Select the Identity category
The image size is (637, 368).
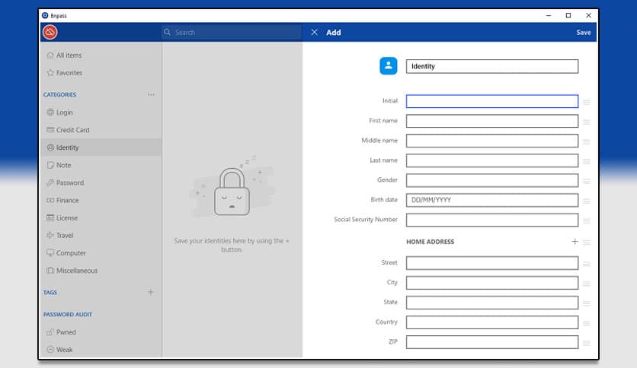(101, 148)
